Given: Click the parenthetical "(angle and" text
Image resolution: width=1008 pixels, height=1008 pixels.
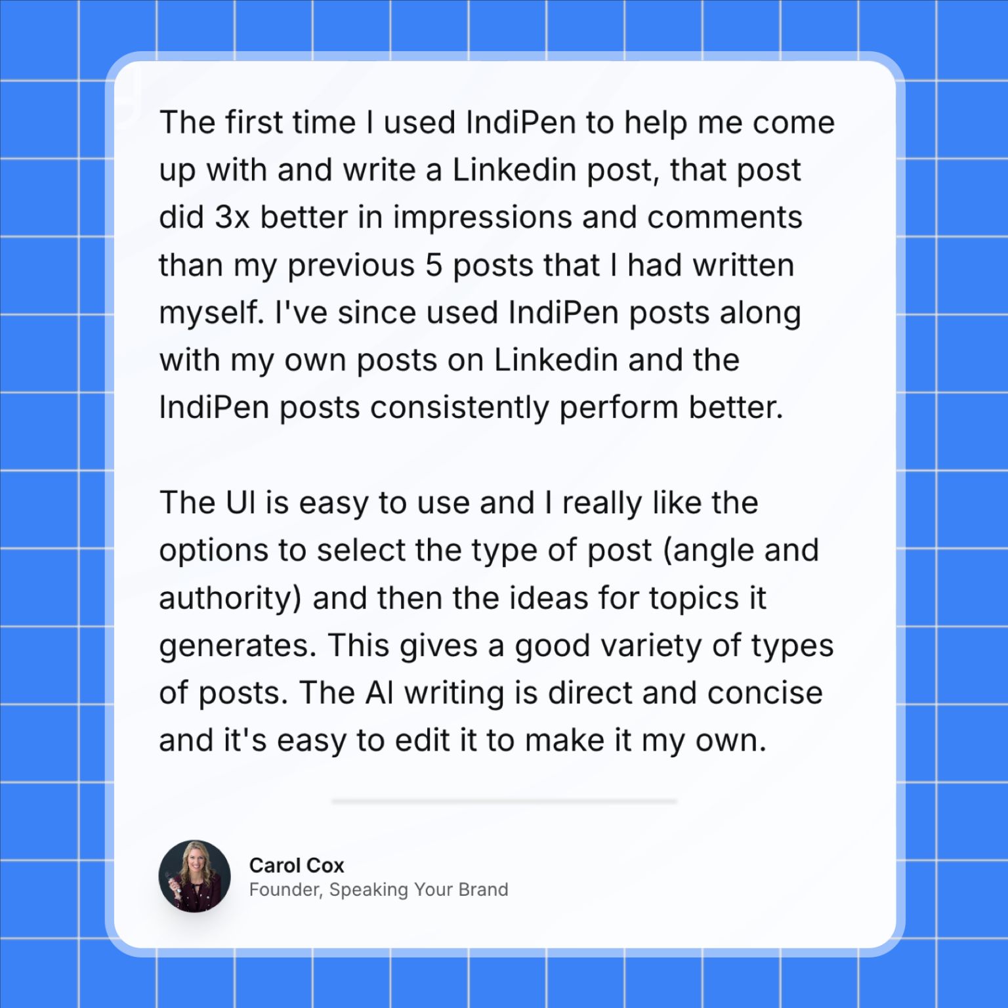Looking at the screenshot, I should 741,551.
